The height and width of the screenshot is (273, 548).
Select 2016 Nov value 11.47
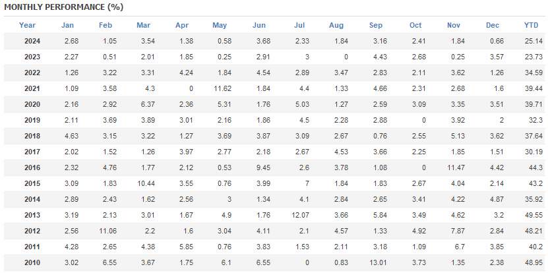pyautogui.click(x=456, y=167)
